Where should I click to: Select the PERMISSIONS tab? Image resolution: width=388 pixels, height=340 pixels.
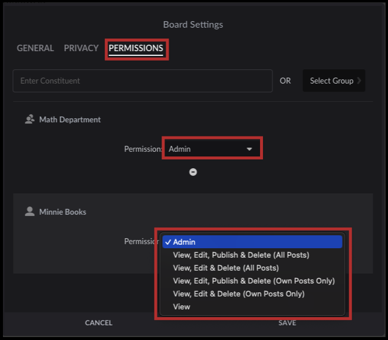[136, 48]
